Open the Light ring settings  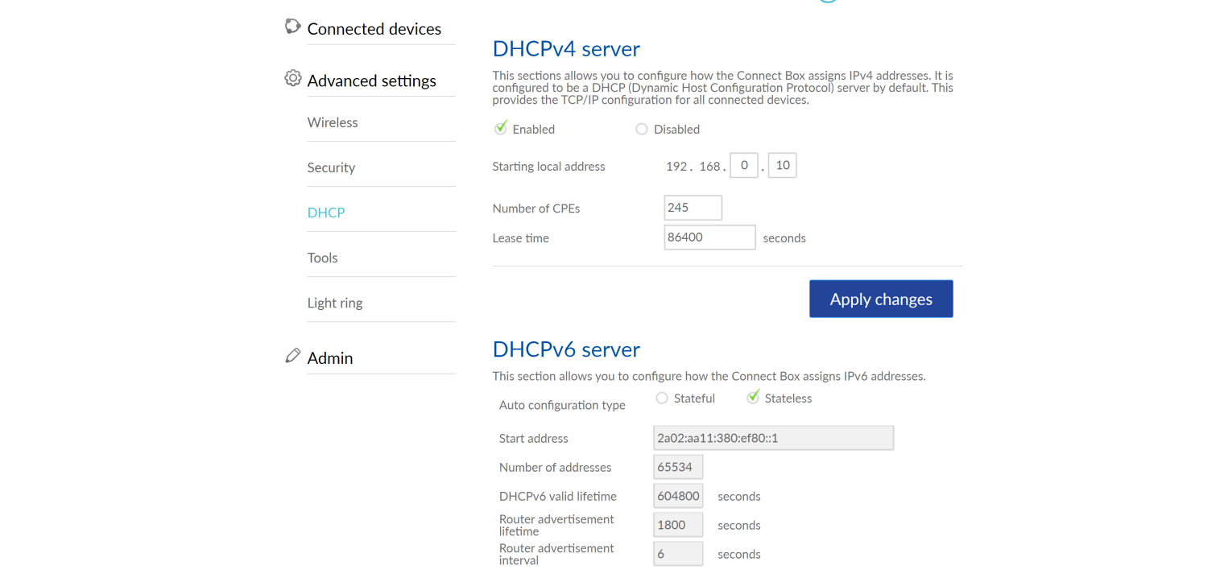(335, 303)
